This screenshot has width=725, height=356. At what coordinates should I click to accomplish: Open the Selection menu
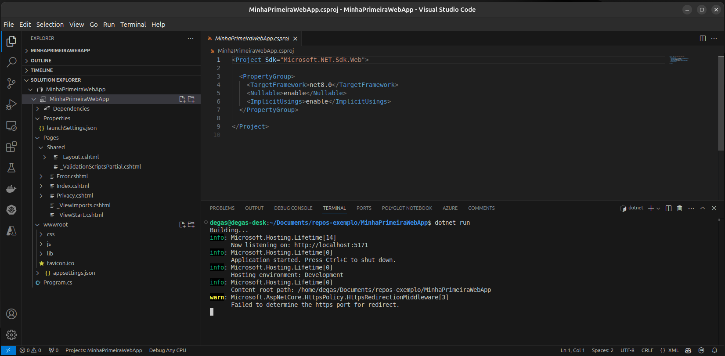pyautogui.click(x=50, y=25)
